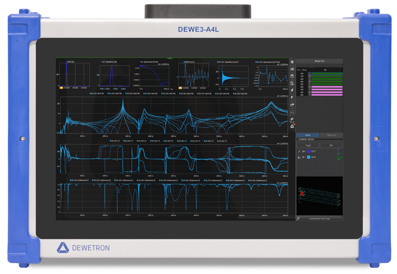
Task: Click the wand icon beside Create Modal Test Screen
Action: (298, 218)
